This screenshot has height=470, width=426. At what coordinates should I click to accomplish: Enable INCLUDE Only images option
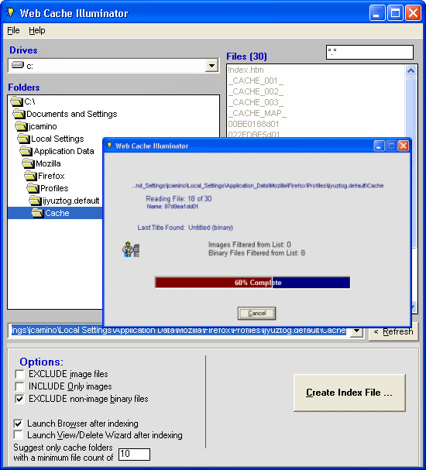coord(19,386)
